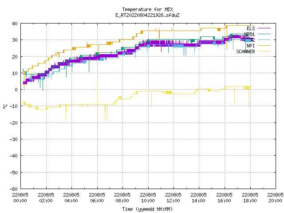Click the orange NPI legend line sample

point(264,45)
